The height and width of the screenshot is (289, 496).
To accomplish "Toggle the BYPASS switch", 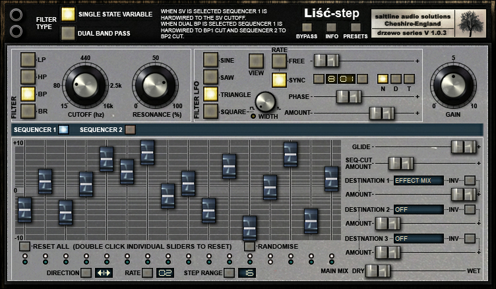I will pos(307,27).
